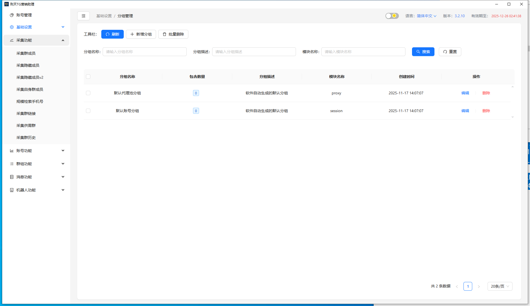Click the sidebar collapse icon above breadcrumb
Viewport: 530px width, 306px height.
[x=83, y=16]
